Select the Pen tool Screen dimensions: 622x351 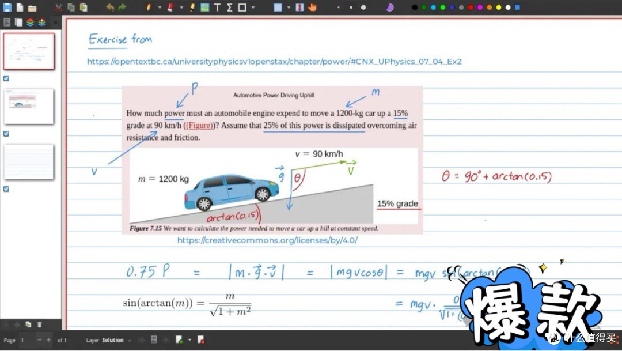149,7
